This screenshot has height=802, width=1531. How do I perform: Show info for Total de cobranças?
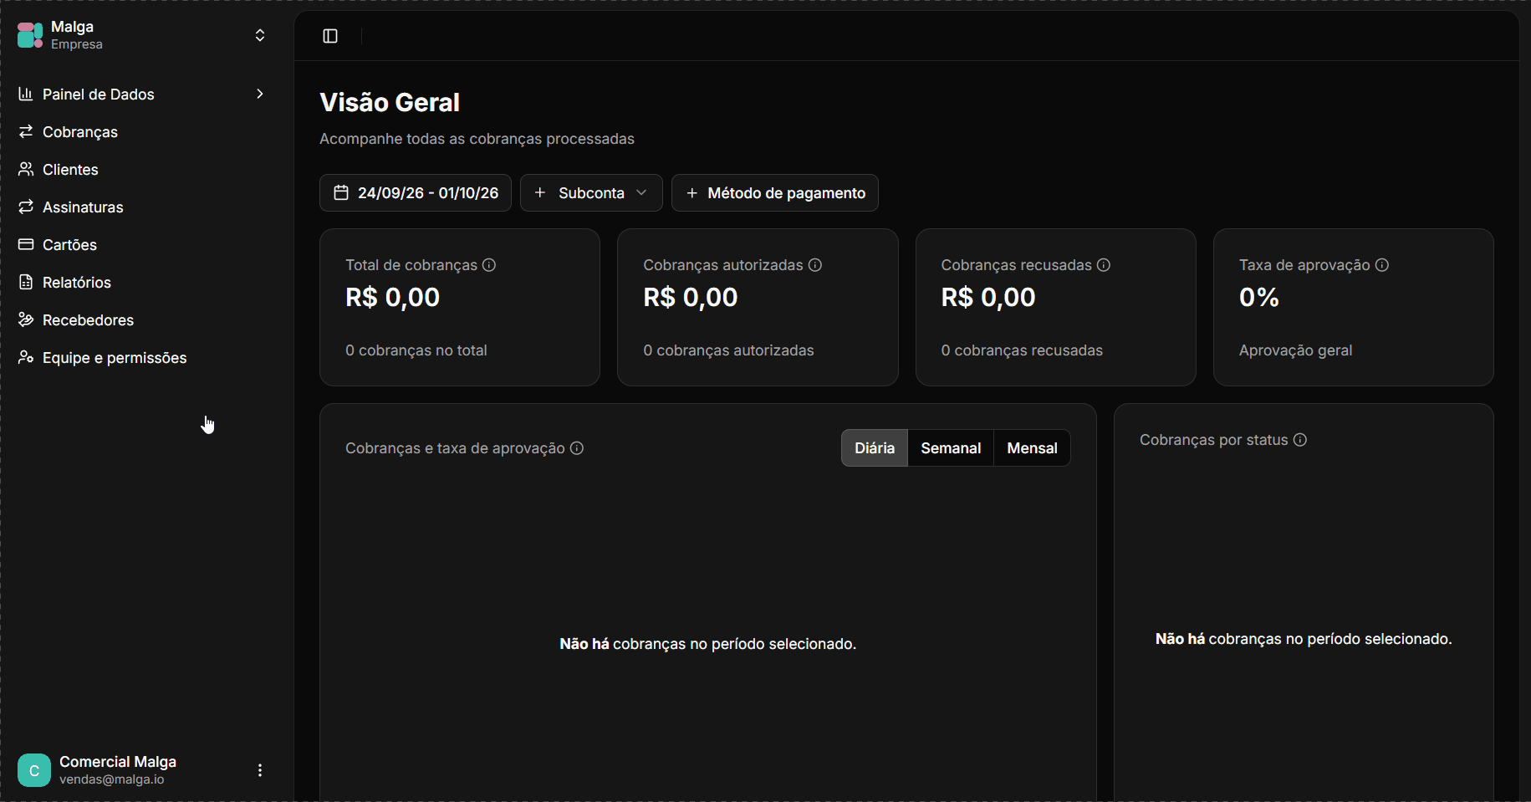pyautogui.click(x=489, y=265)
